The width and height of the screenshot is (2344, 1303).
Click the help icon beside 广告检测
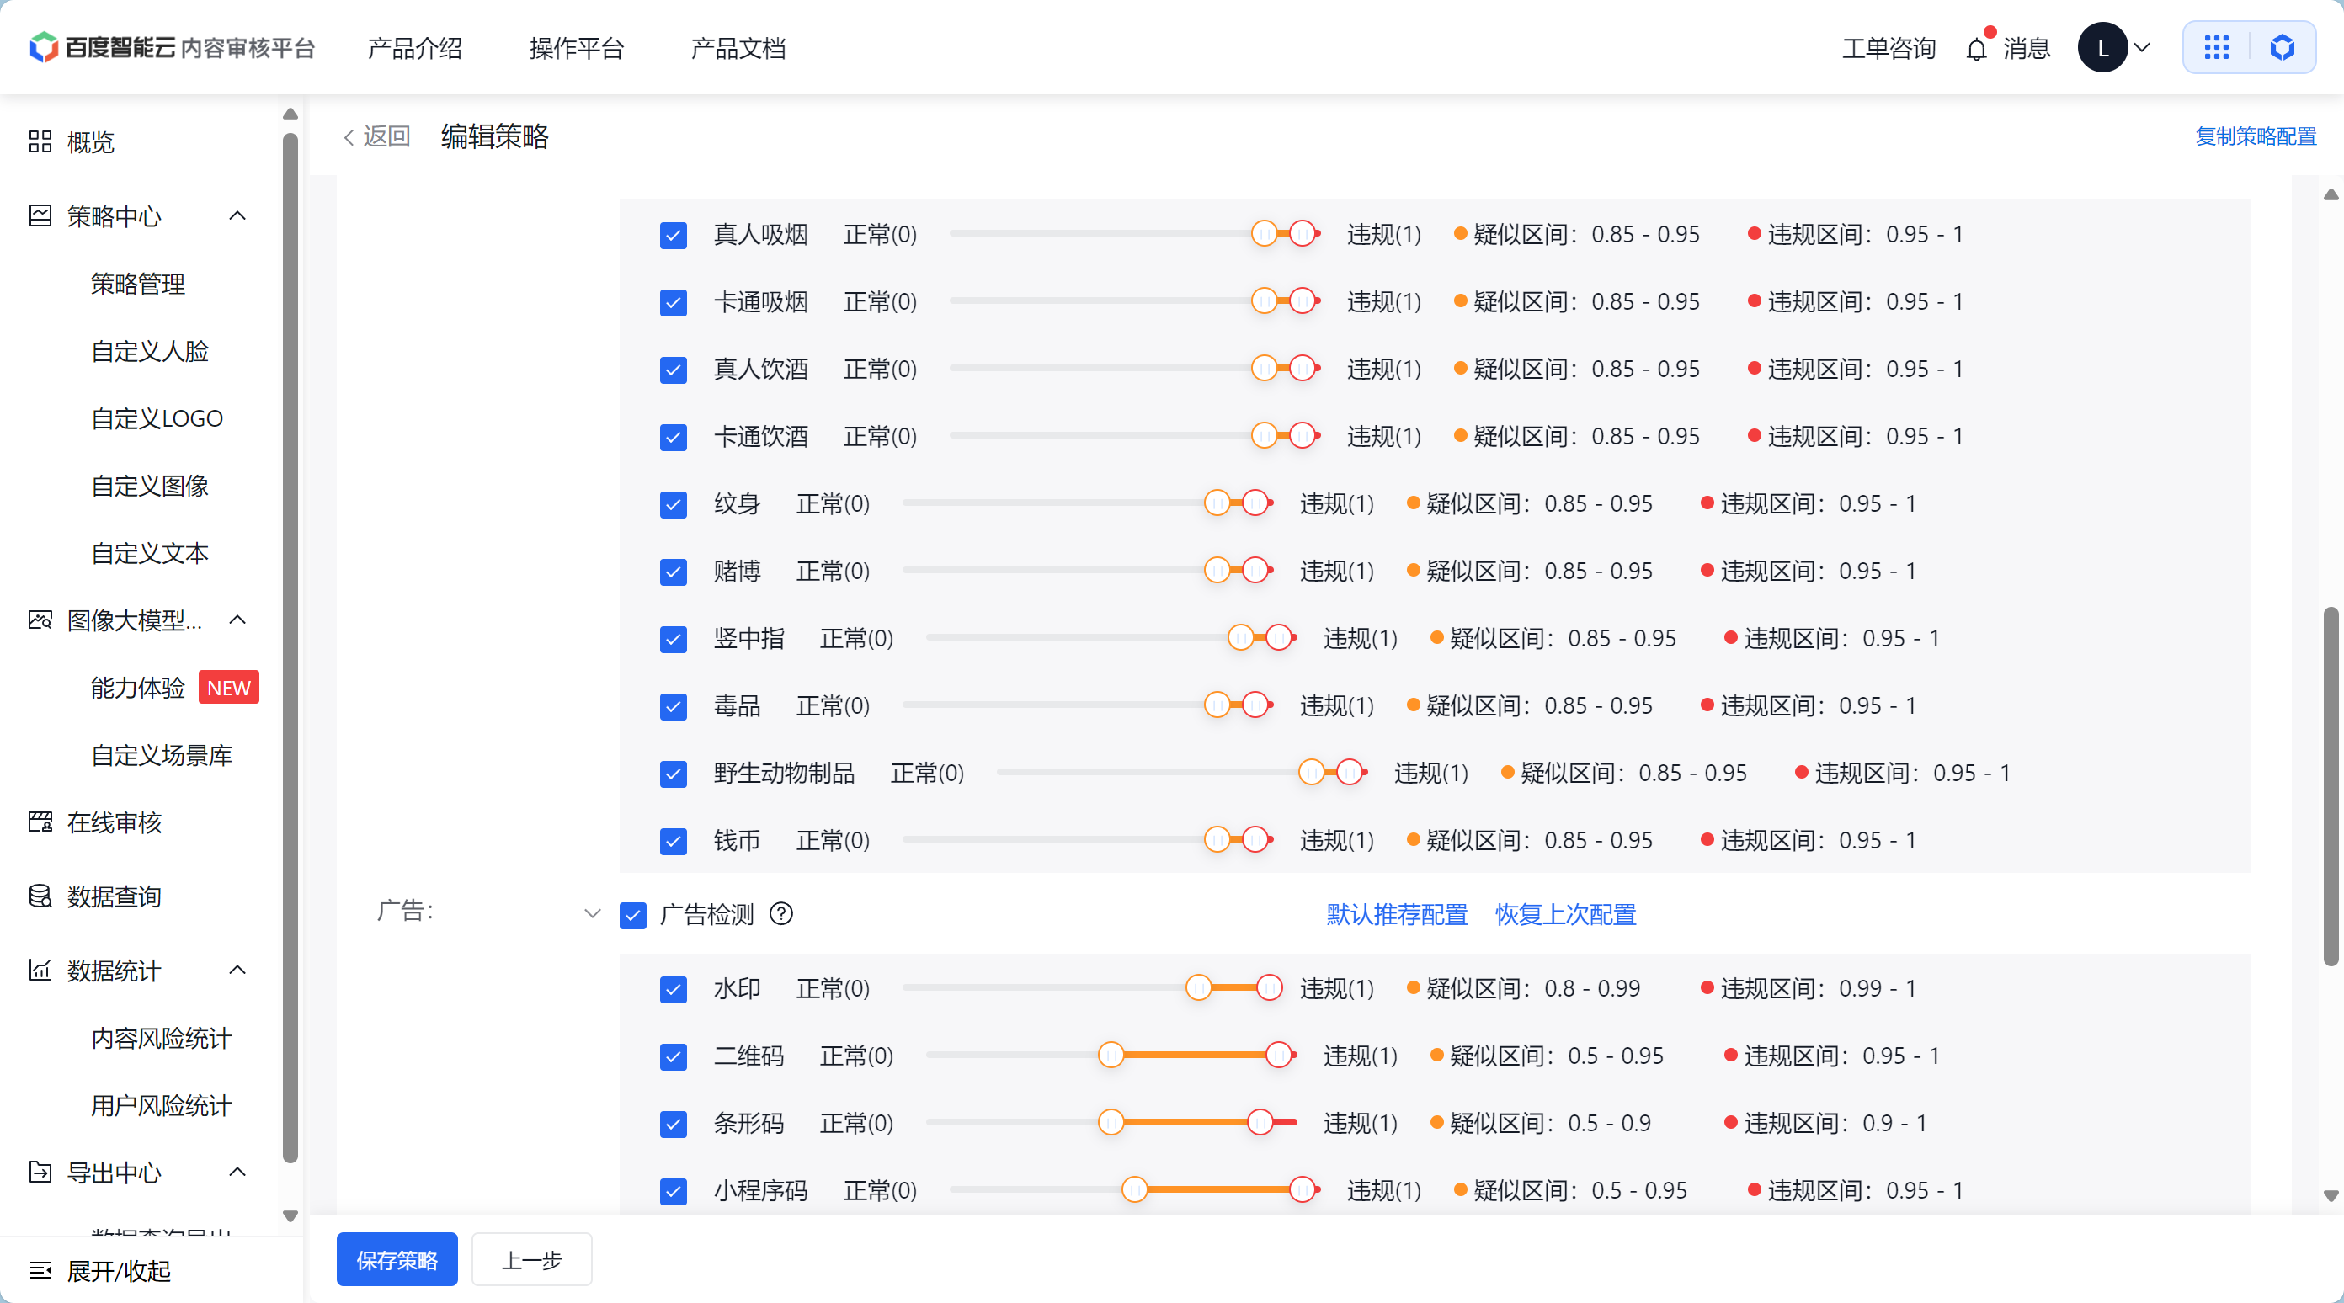point(780,913)
